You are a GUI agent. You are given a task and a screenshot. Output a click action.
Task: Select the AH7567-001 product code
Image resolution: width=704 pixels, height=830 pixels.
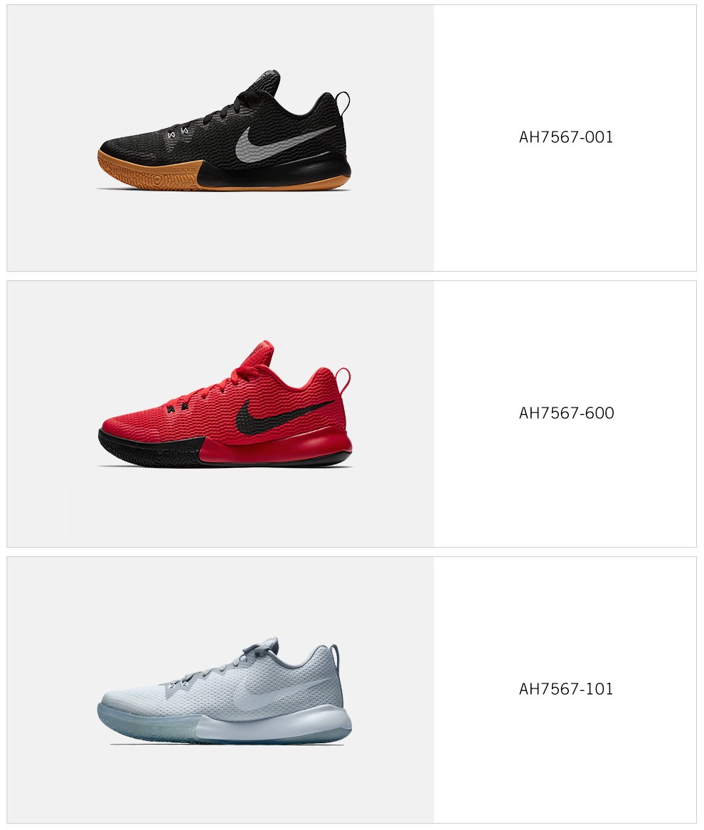(x=566, y=137)
